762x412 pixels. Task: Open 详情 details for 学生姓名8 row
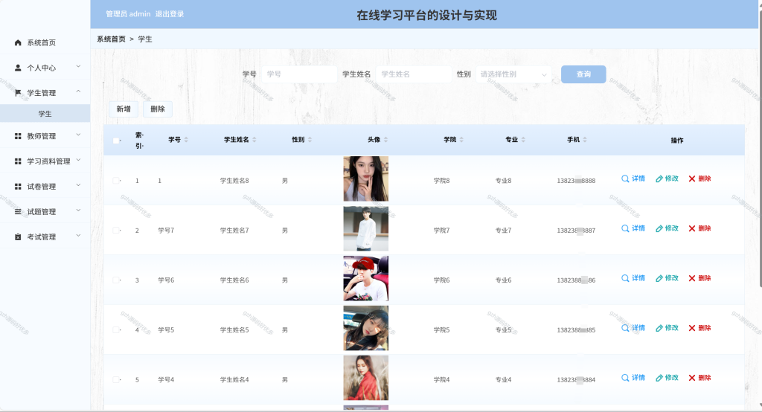click(633, 178)
